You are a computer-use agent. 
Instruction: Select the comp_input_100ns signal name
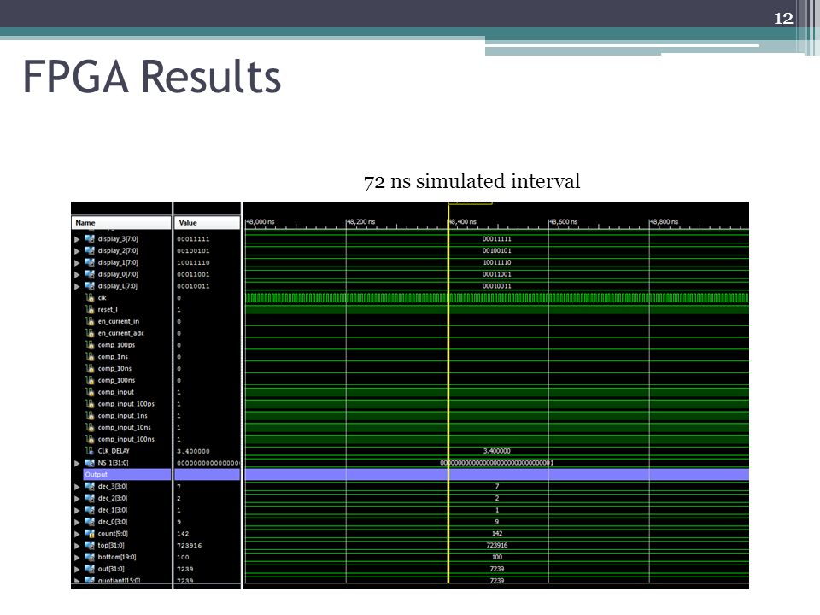(126, 439)
